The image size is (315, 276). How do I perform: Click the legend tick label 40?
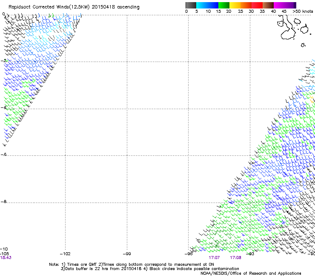tap(273, 11)
